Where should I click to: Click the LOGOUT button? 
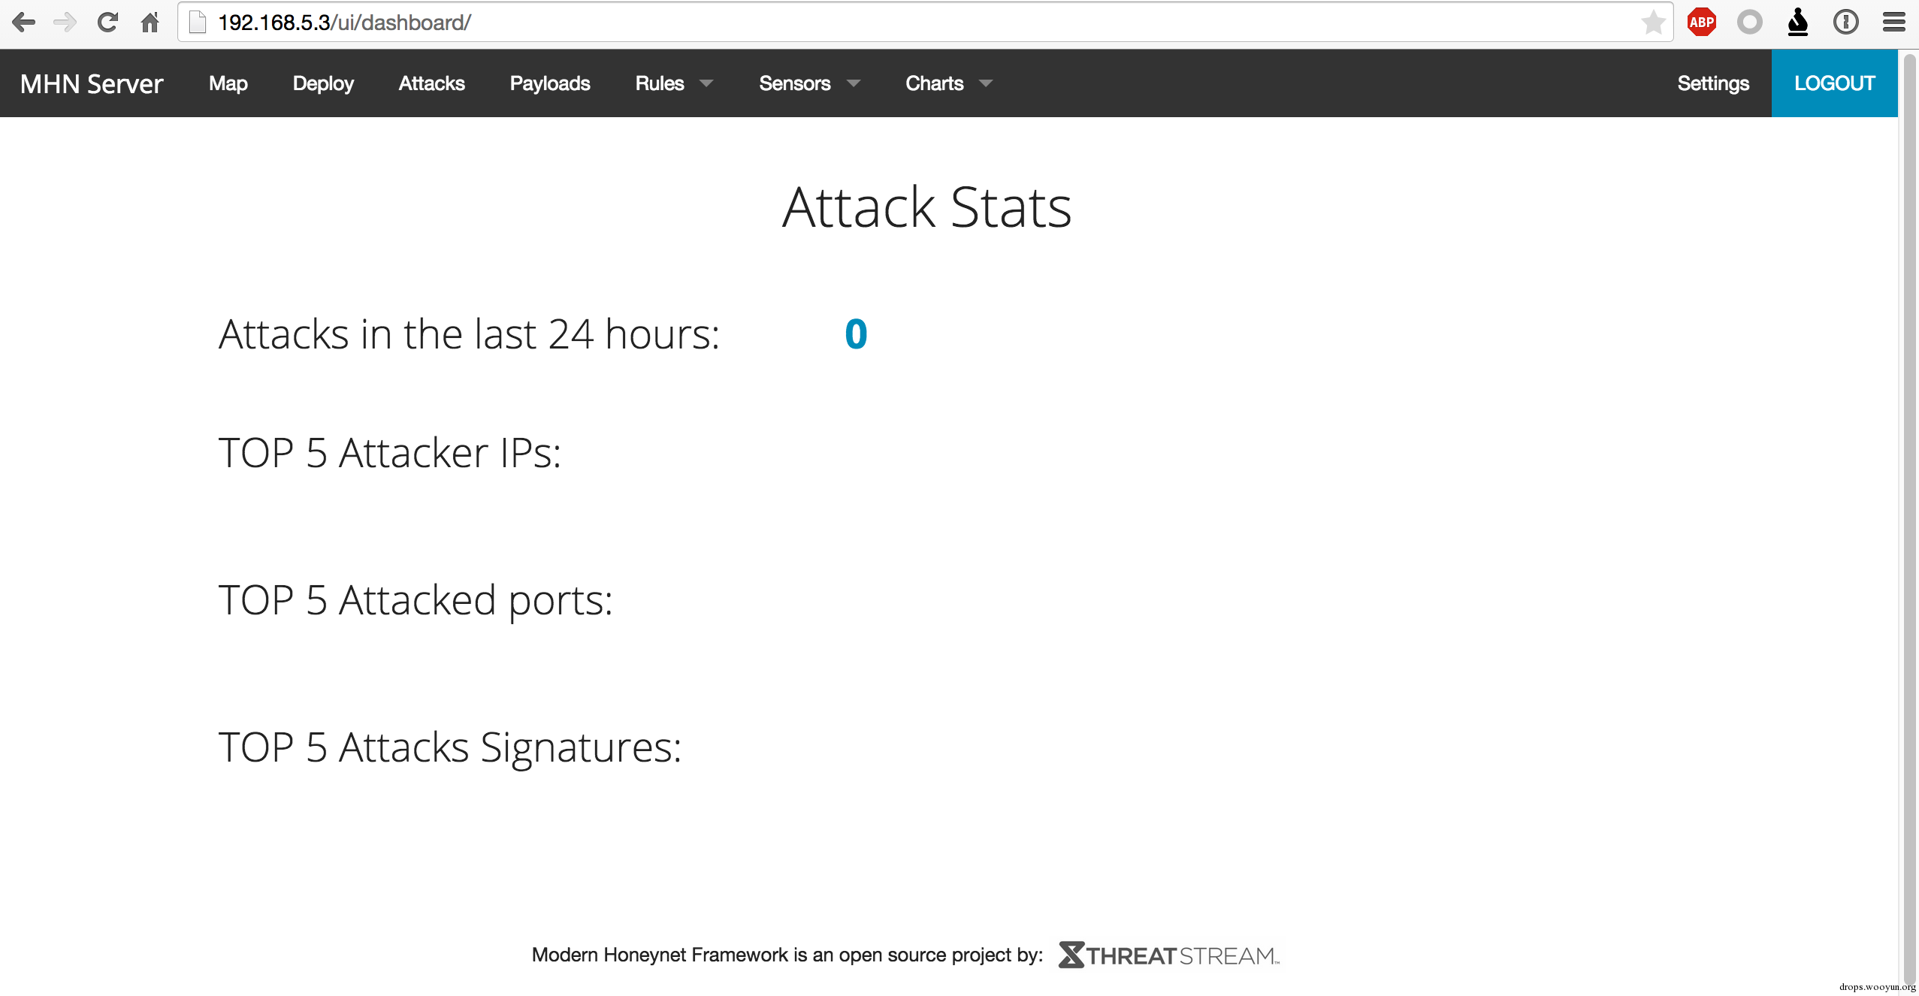click(1834, 83)
